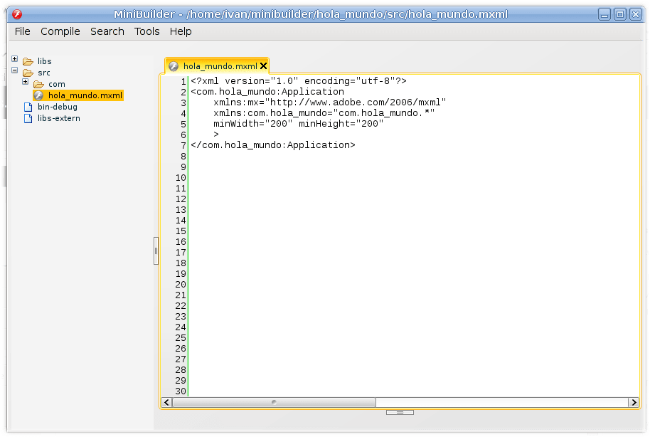The width and height of the screenshot is (650, 437).
Task: Open the Compile menu
Action: (x=60, y=31)
